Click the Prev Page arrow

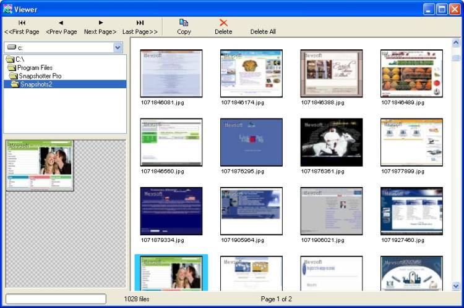[61, 27]
